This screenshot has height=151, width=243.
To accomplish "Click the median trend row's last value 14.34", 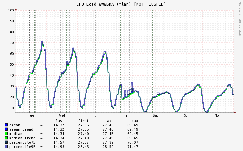I will click(x=59, y=138).
